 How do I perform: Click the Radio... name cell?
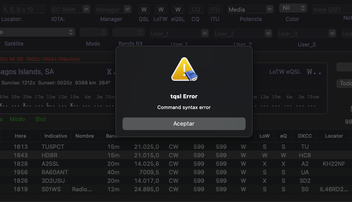click(x=82, y=189)
